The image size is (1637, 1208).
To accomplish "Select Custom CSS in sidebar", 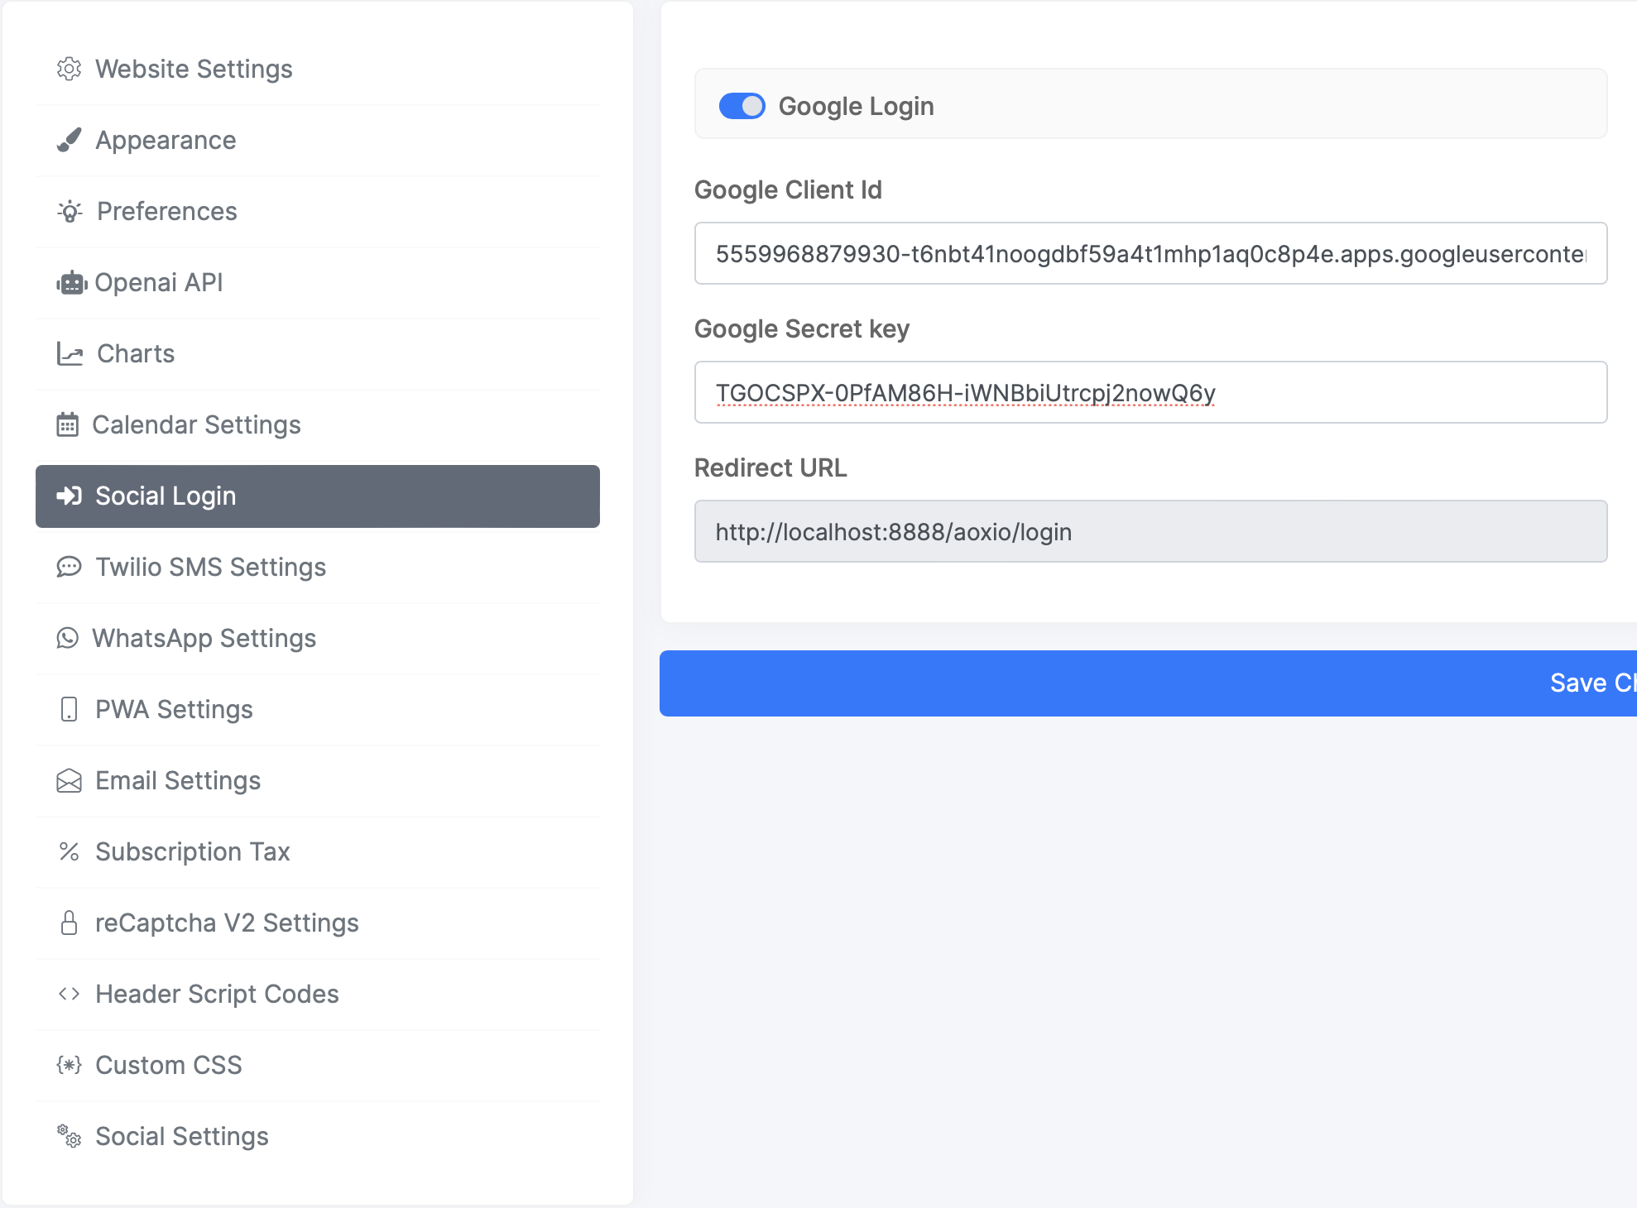I will coord(168,1065).
